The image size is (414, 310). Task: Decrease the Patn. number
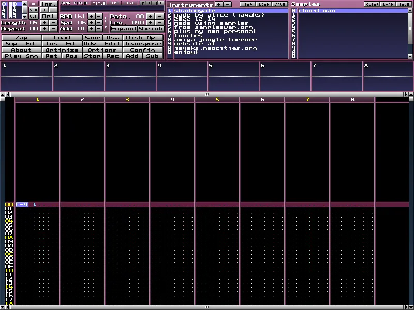pyautogui.click(x=159, y=16)
